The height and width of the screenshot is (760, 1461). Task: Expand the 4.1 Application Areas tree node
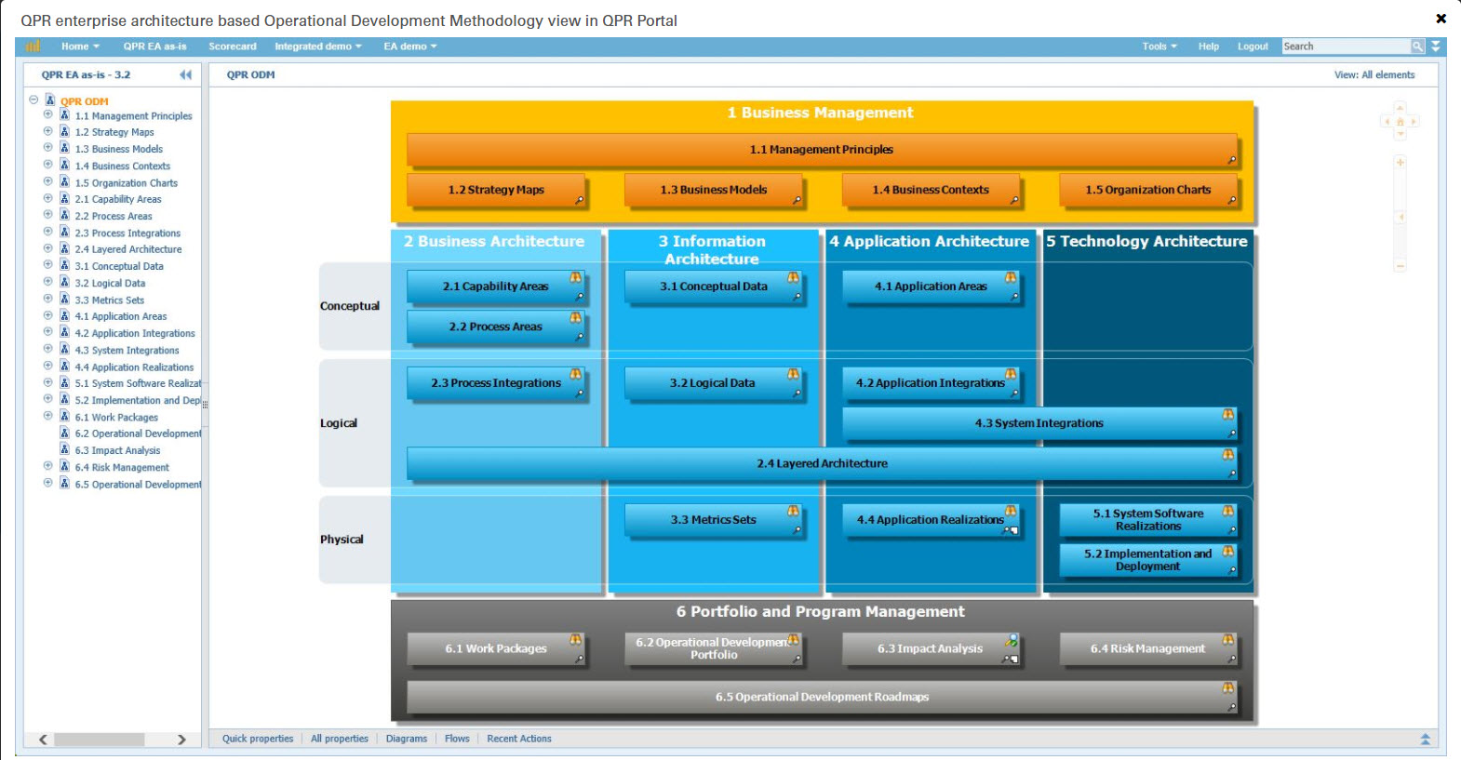coord(48,315)
